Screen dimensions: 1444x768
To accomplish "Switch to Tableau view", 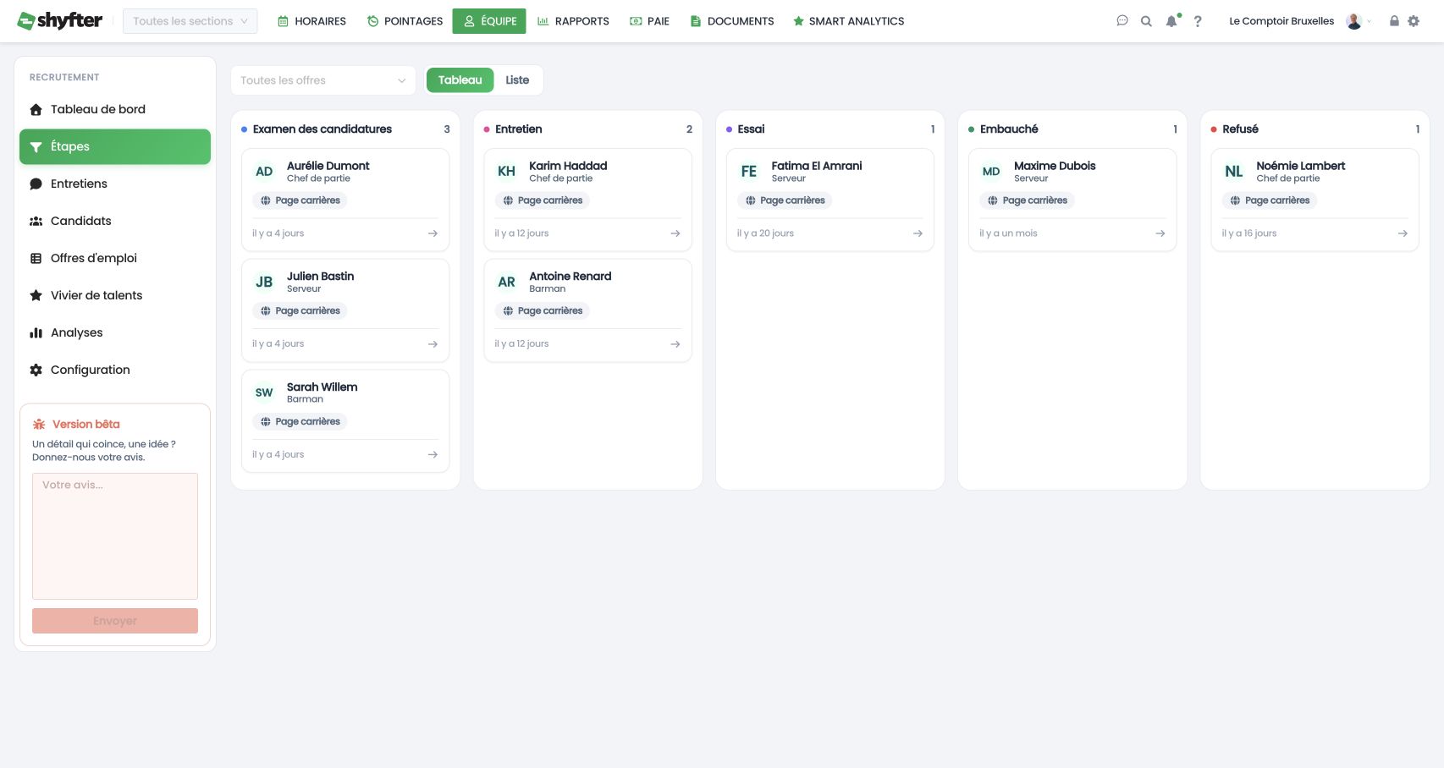I will 460,80.
